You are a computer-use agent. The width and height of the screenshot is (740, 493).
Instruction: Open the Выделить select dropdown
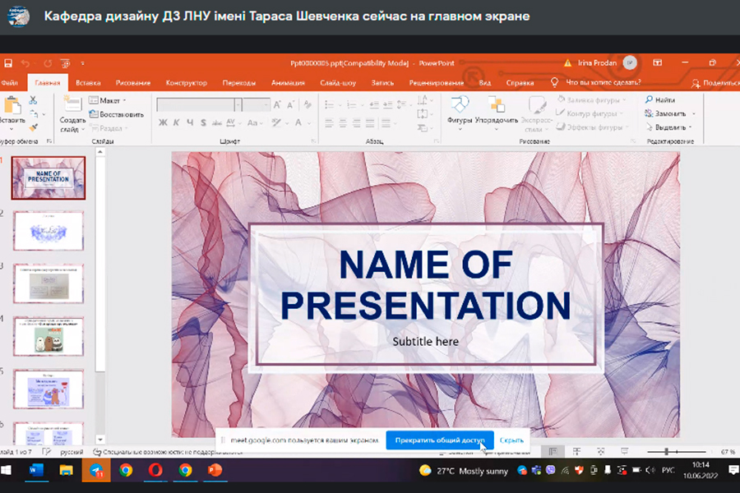[x=671, y=127]
